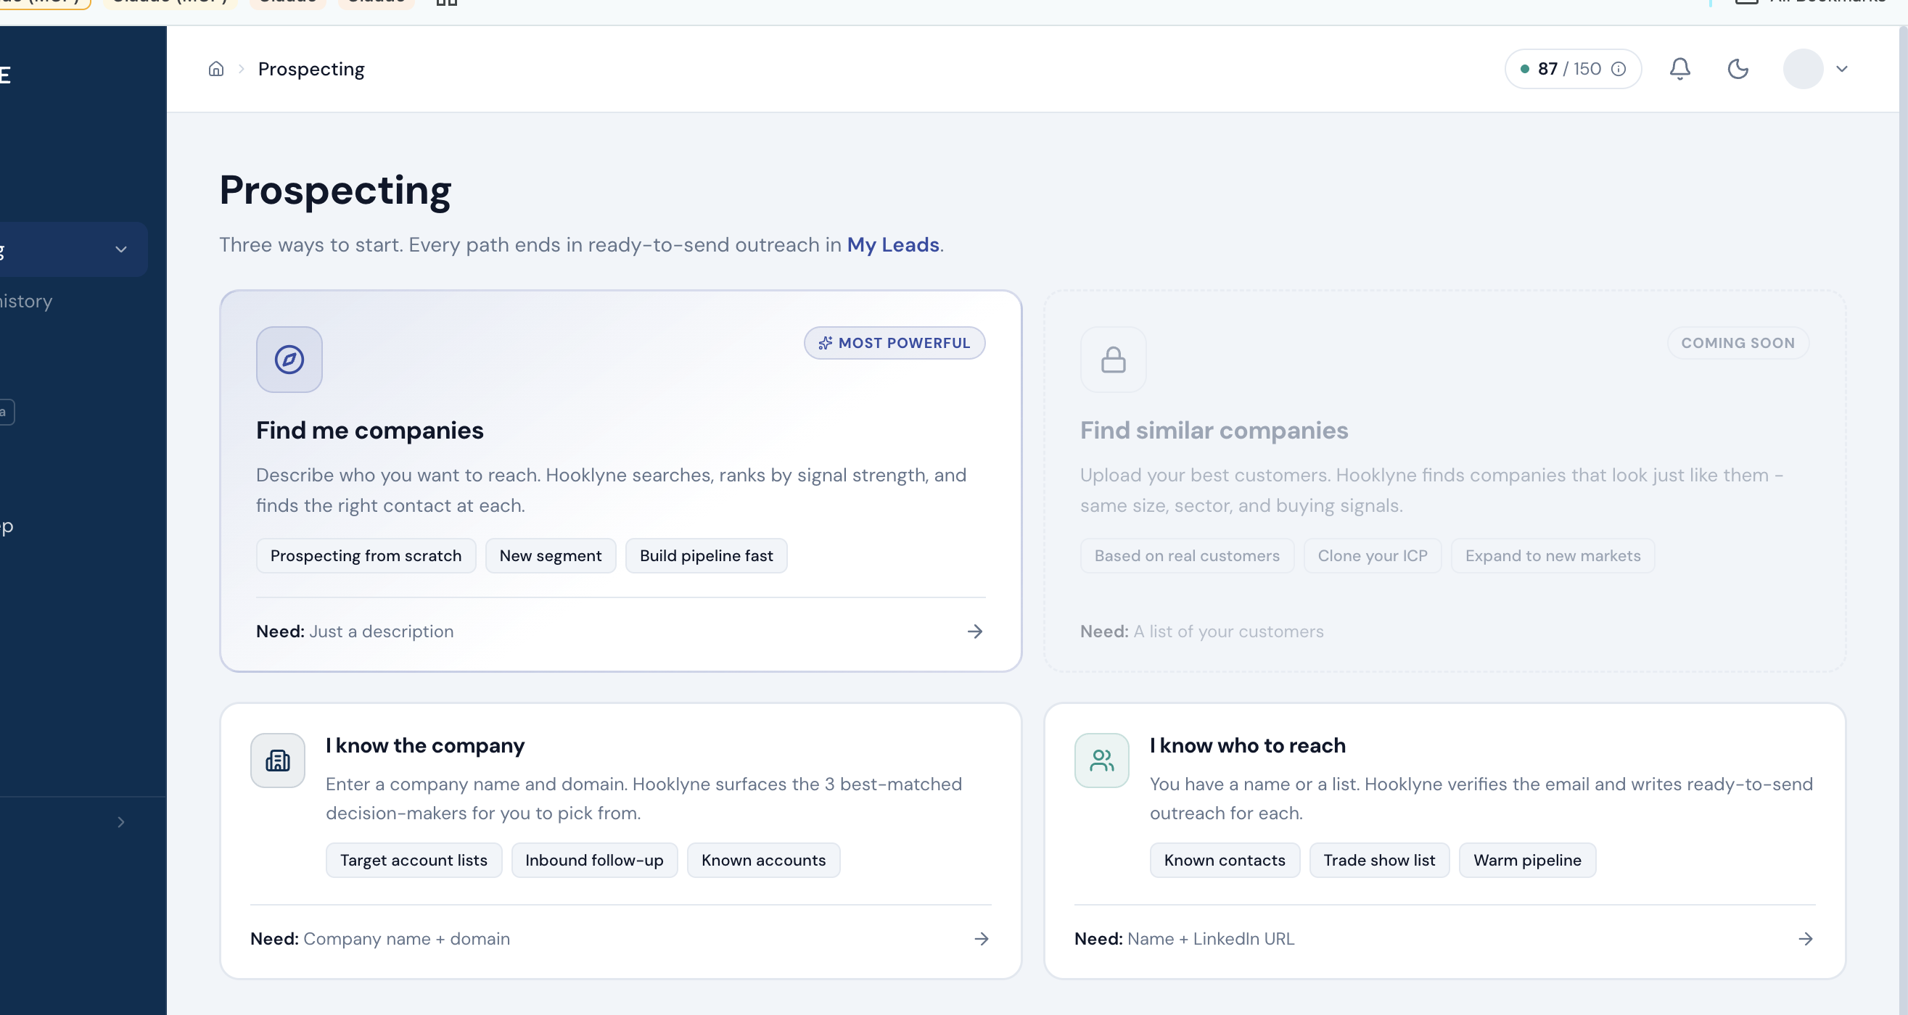This screenshot has width=1908, height=1015.
Task: Click arrow next to Name + LinkedIn URL
Action: click(x=1805, y=939)
